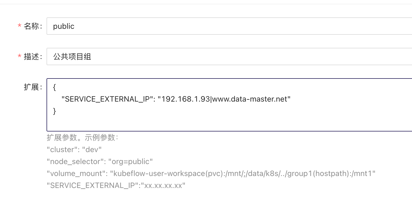
Task: Place cursor on 192.168.1.93 in the textarea
Action: [x=186, y=99]
